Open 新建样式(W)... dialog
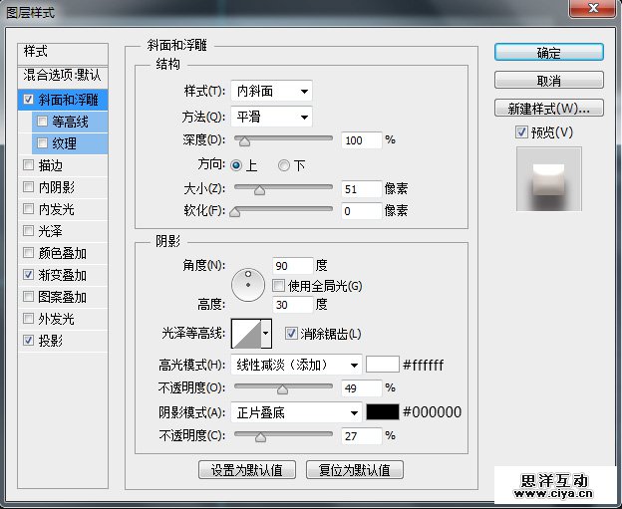Screen dimensions: 622x509 (x=549, y=108)
